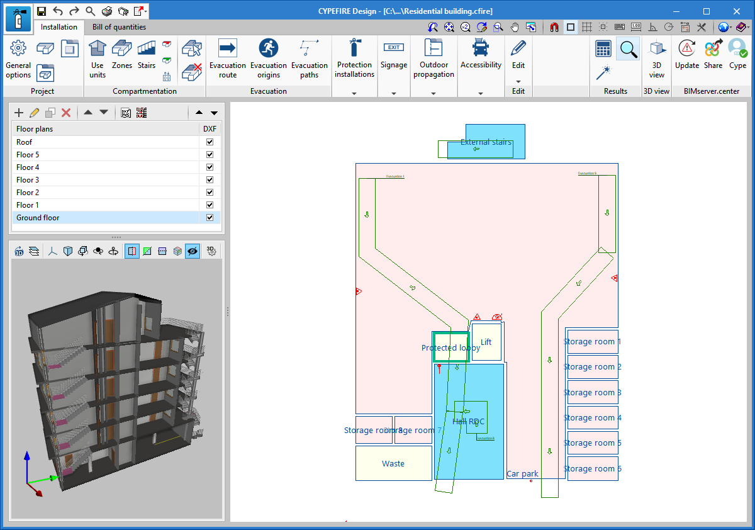Switch to the Bill of quantities tab
The image size is (755, 530).
tap(119, 27)
